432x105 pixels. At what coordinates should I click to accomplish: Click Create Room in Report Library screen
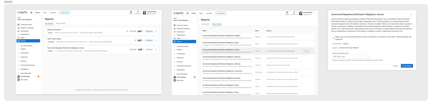tap(221, 13)
